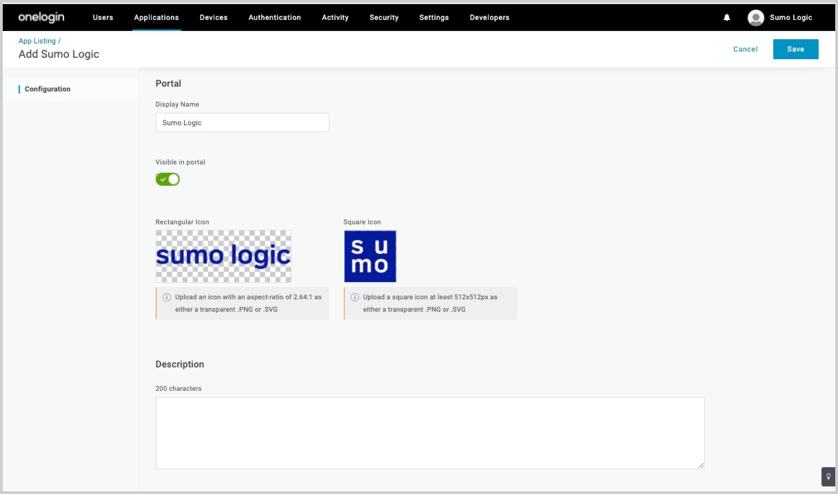
Task: Select the Configuration sidebar entry
Action: pyautogui.click(x=48, y=89)
